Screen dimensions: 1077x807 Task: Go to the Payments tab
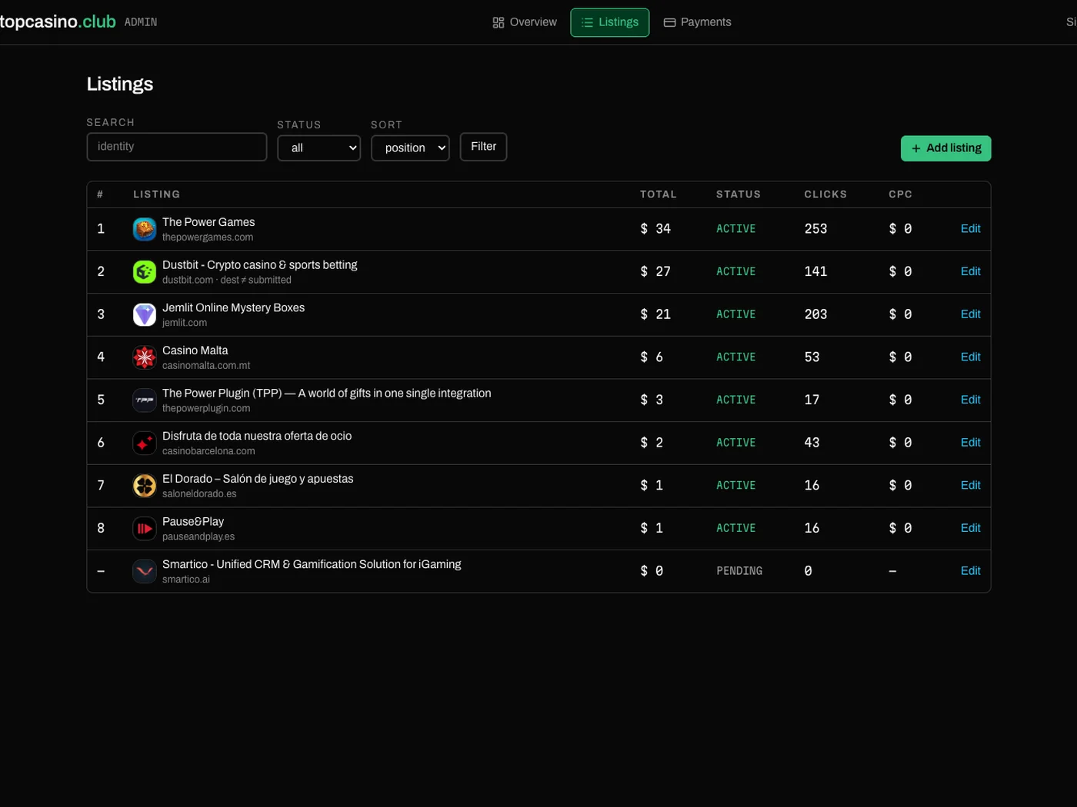click(698, 22)
